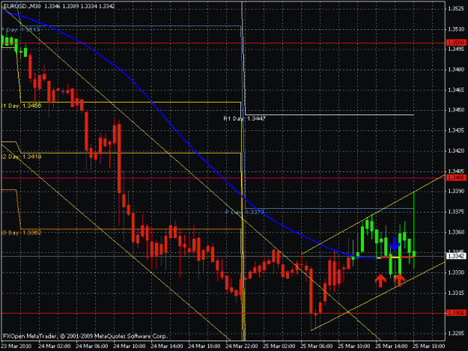Image resolution: width=468 pixels, height=351 pixels.
Task: Click the blue down arrow sell signal
Action: coord(395,244)
